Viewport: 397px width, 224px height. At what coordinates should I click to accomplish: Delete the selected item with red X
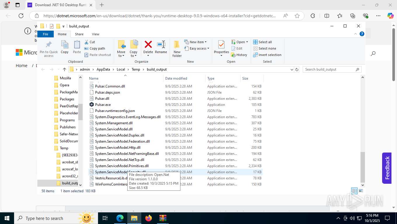click(148, 45)
